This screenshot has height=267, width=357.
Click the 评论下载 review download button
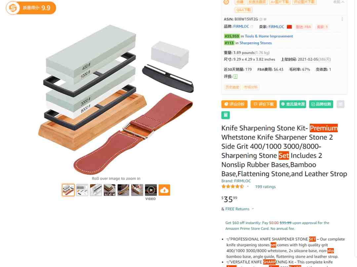click(x=263, y=104)
